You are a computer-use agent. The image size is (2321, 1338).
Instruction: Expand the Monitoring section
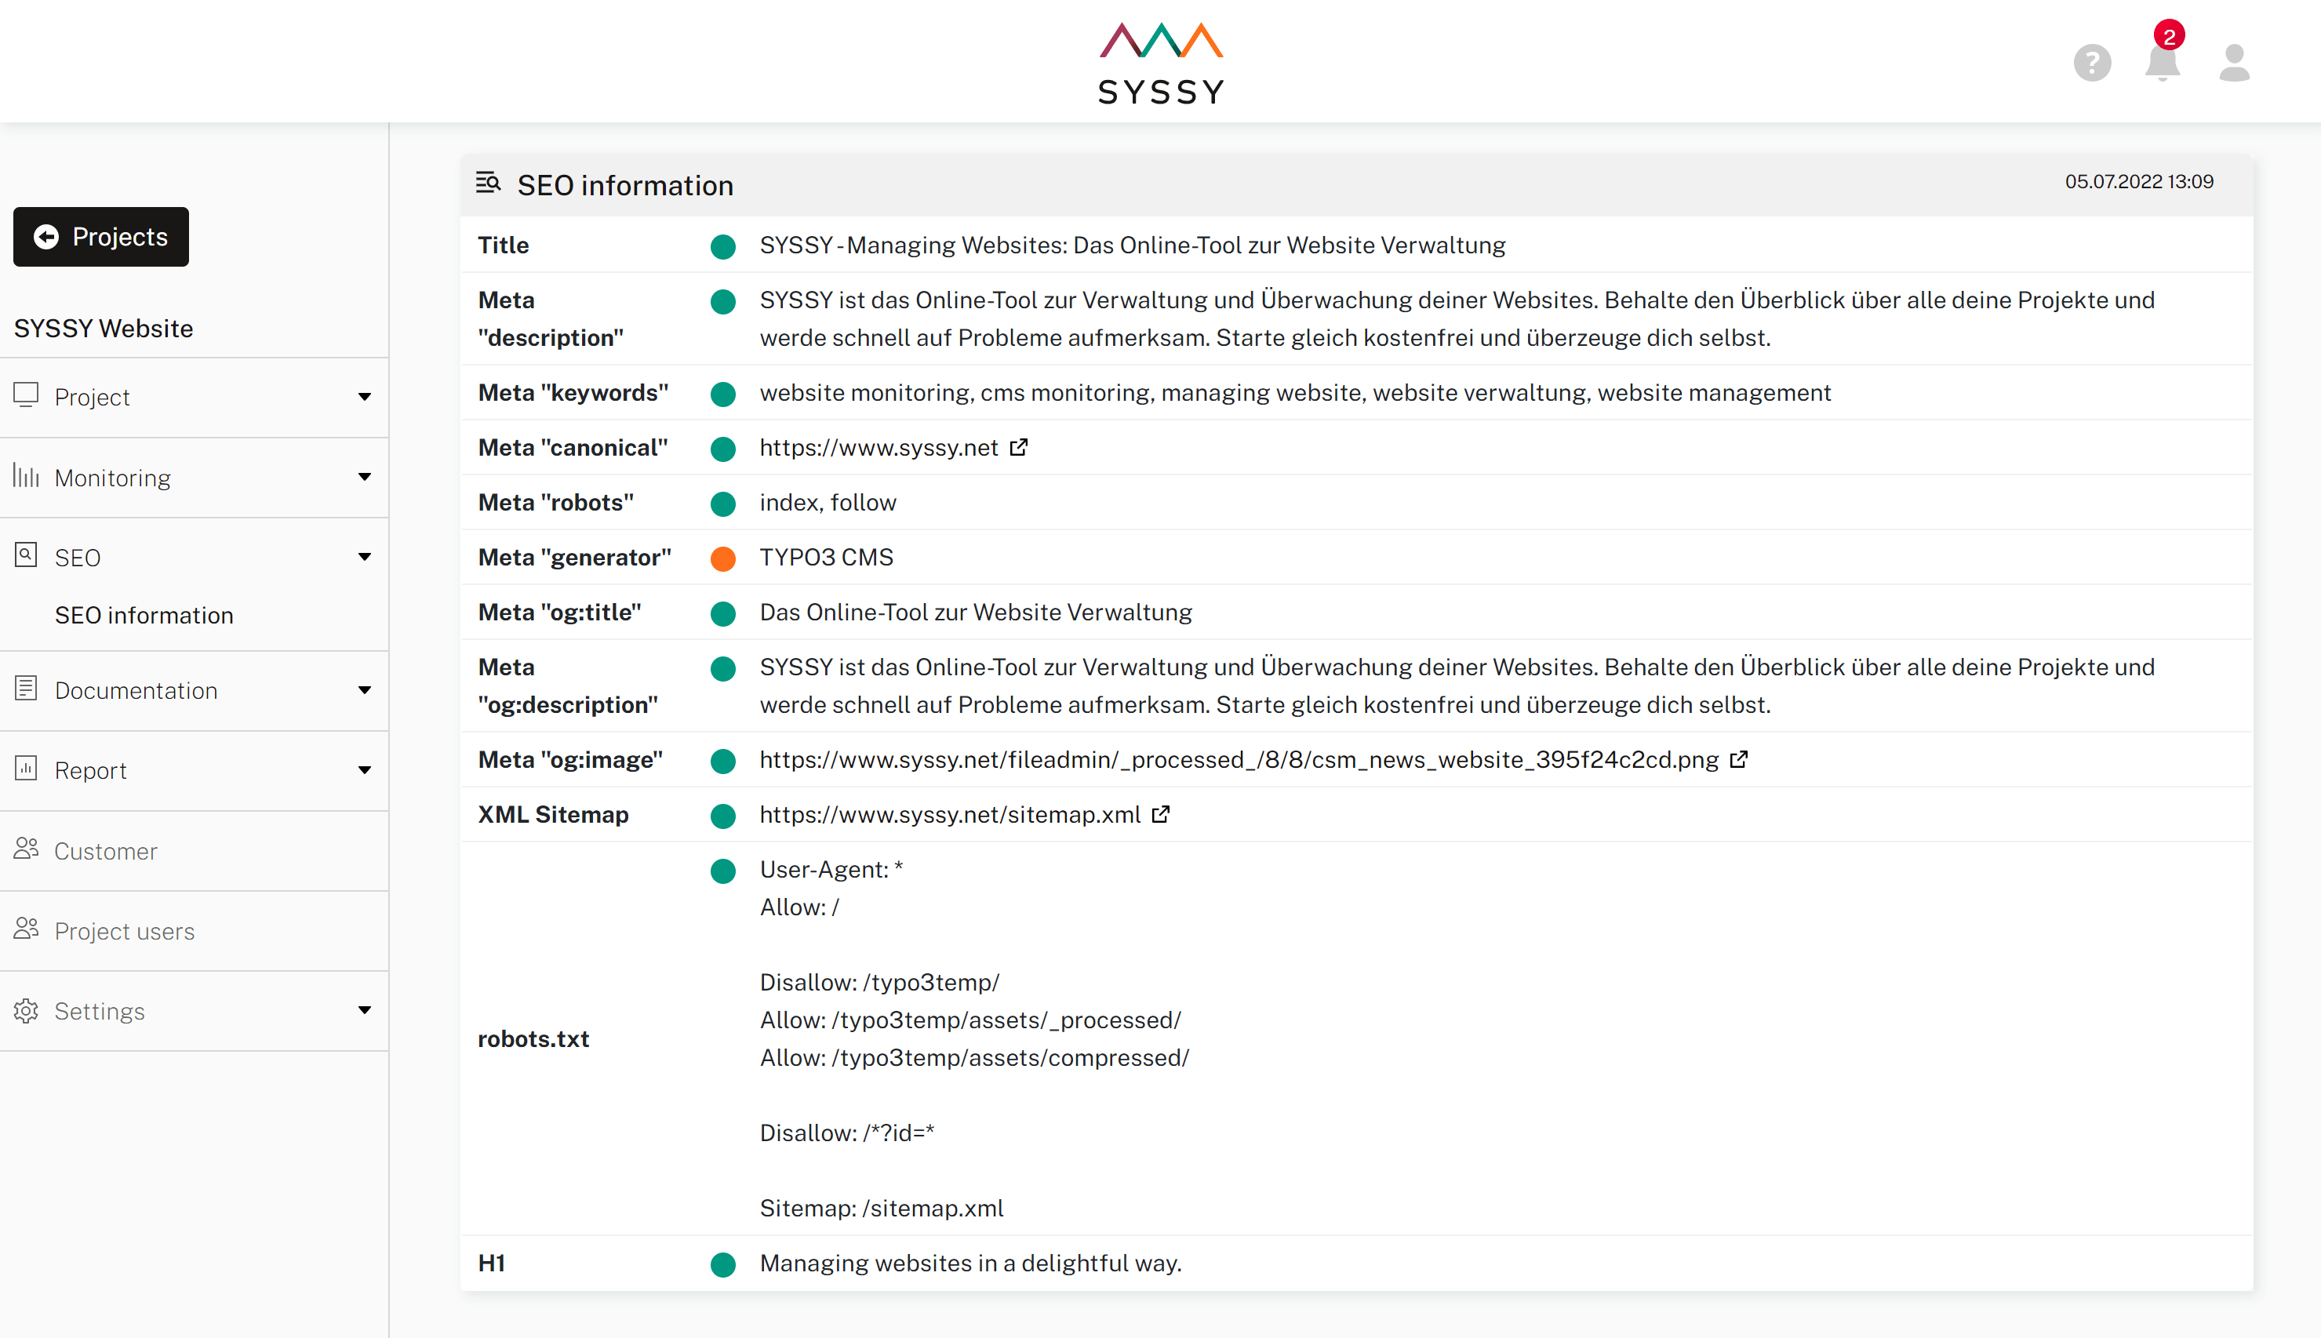(365, 477)
